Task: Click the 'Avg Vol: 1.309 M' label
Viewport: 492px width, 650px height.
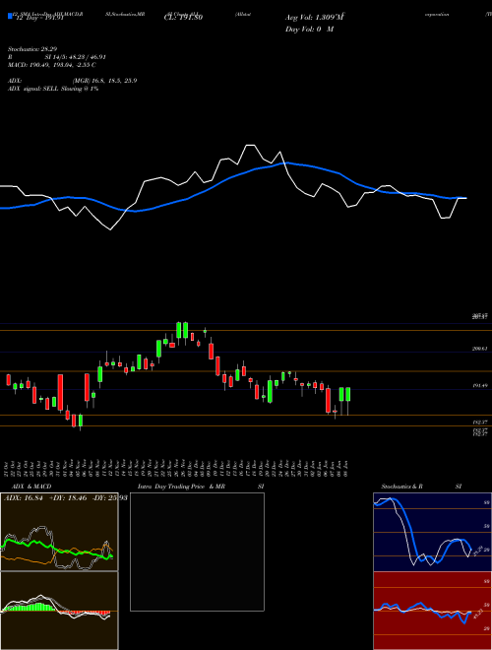Action: (x=315, y=18)
